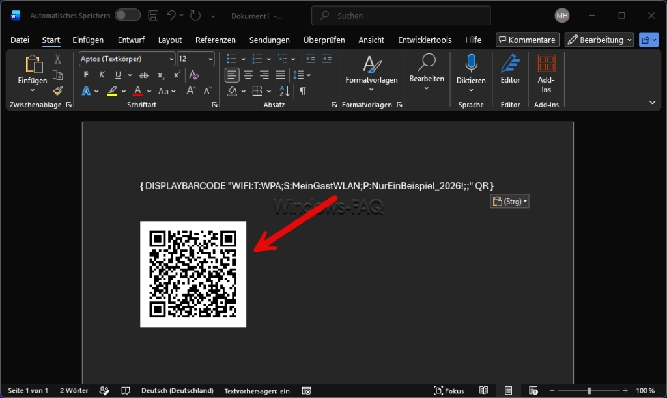Click the zoom slider handle
Screen dimensions: 667x398
coord(589,390)
